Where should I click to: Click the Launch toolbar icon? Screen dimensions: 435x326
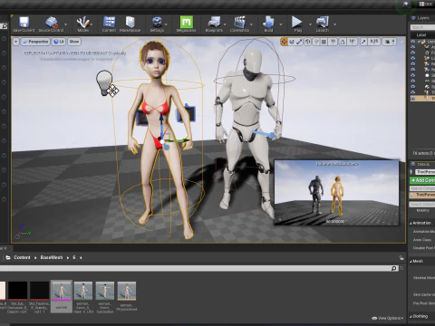[323, 24]
